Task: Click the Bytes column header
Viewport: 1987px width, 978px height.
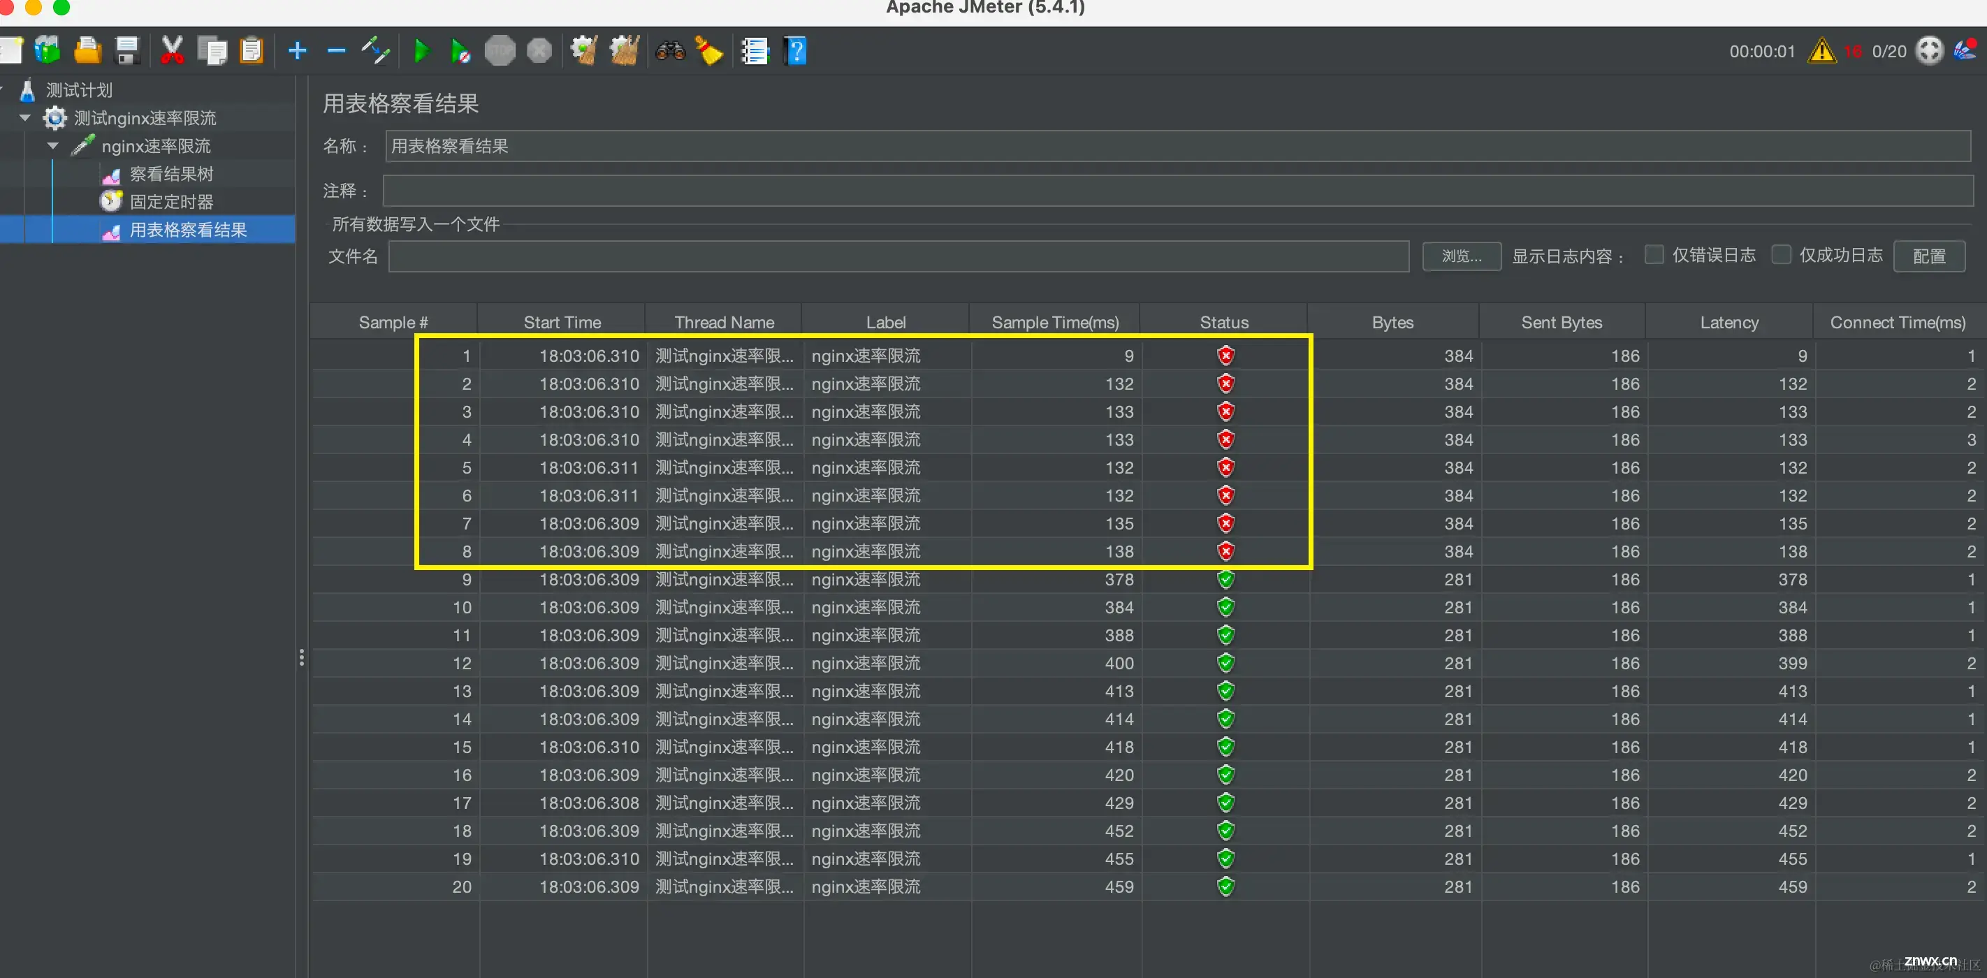Action: click(x=1392, y=323)
